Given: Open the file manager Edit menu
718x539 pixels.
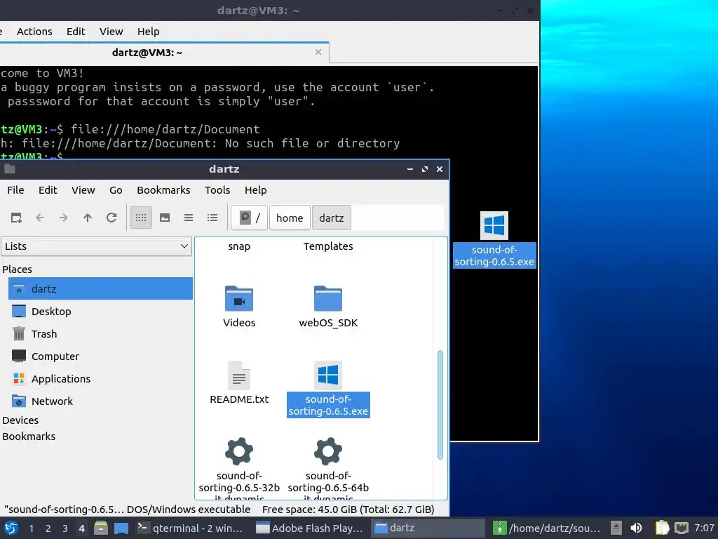Looking at the screenshot, I should click(48, 190).
